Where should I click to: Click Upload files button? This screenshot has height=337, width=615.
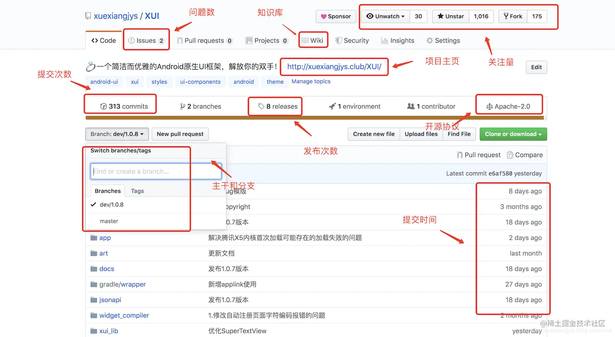(x=421, y=134)
